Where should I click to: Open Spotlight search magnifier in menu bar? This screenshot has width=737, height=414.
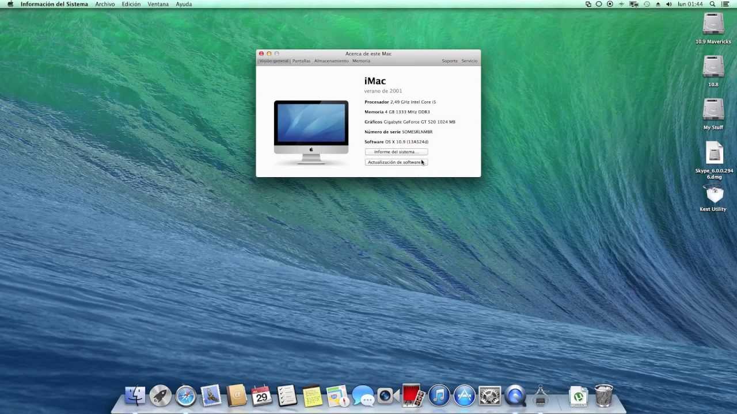712,4
